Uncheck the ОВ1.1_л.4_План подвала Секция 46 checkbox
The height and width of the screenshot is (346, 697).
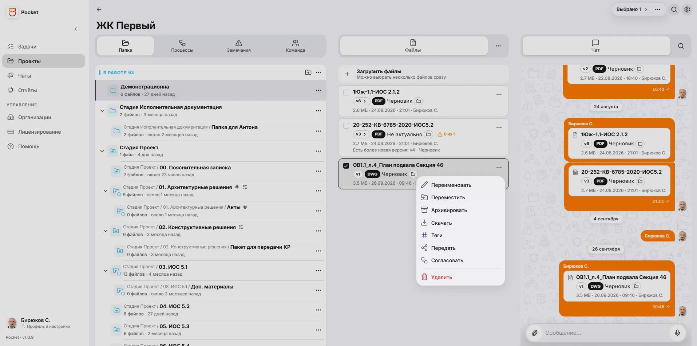tap(346, 166)
